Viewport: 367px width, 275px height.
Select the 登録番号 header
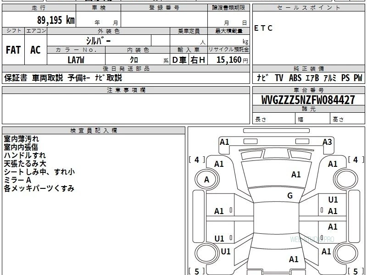(x=164, y=8)
